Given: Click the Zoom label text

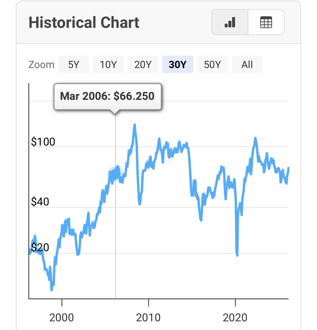Looking at the screenshot, I should tap(41, 65).
